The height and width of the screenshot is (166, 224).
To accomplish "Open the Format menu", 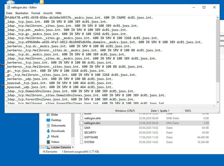I will [x=35, y=13].
